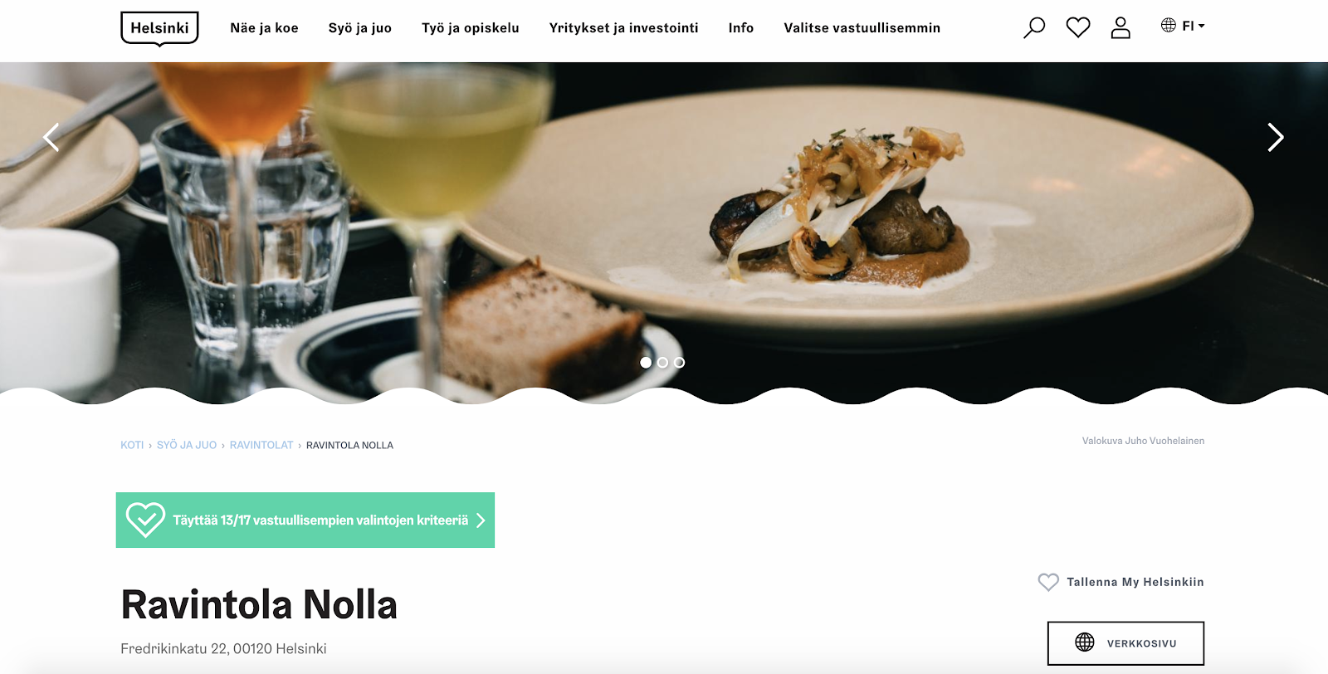The image size is (1328, 674).
Task: Click the globe icon in Verkkosivu button
Action: tap(1085, 642)
